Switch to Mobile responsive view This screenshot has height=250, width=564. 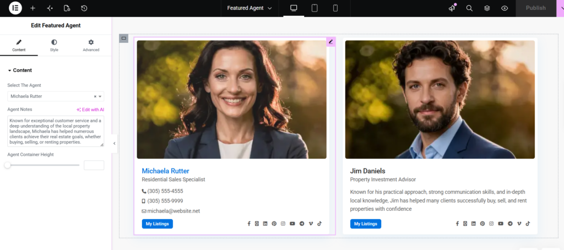click(335, 8)
